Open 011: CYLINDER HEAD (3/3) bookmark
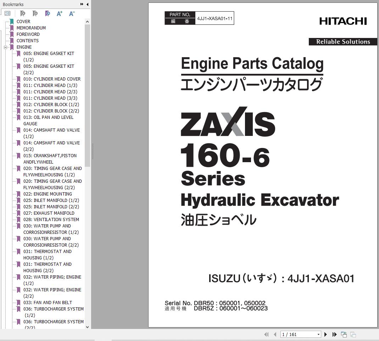 click(50, 98)
